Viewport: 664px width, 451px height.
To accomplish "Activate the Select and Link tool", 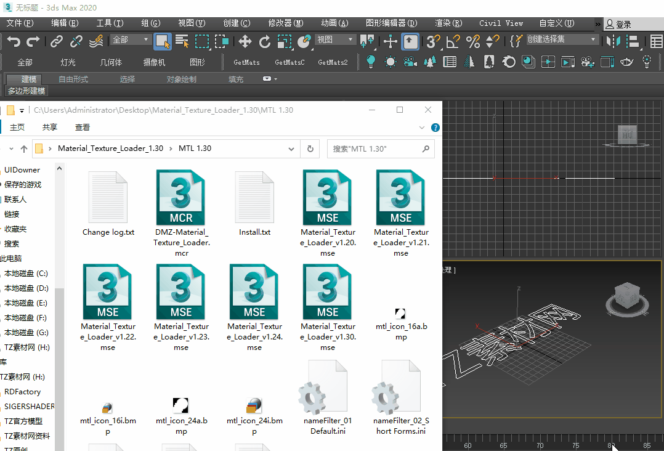I will tap(56, 41).
